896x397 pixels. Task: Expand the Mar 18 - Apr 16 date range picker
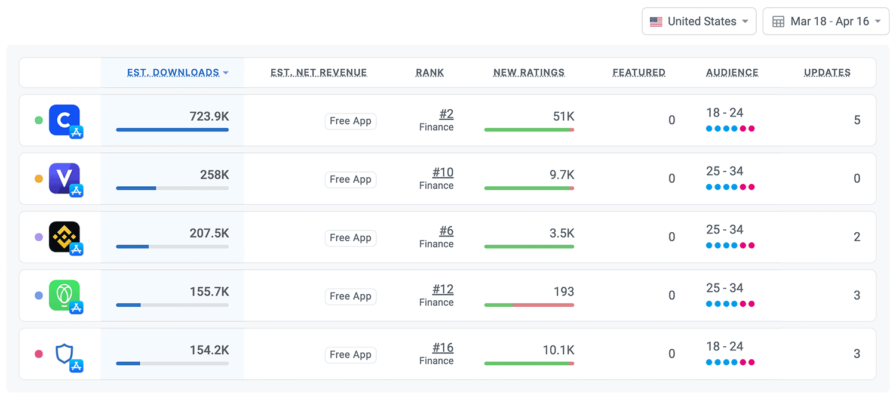click(x=826, y=21)
